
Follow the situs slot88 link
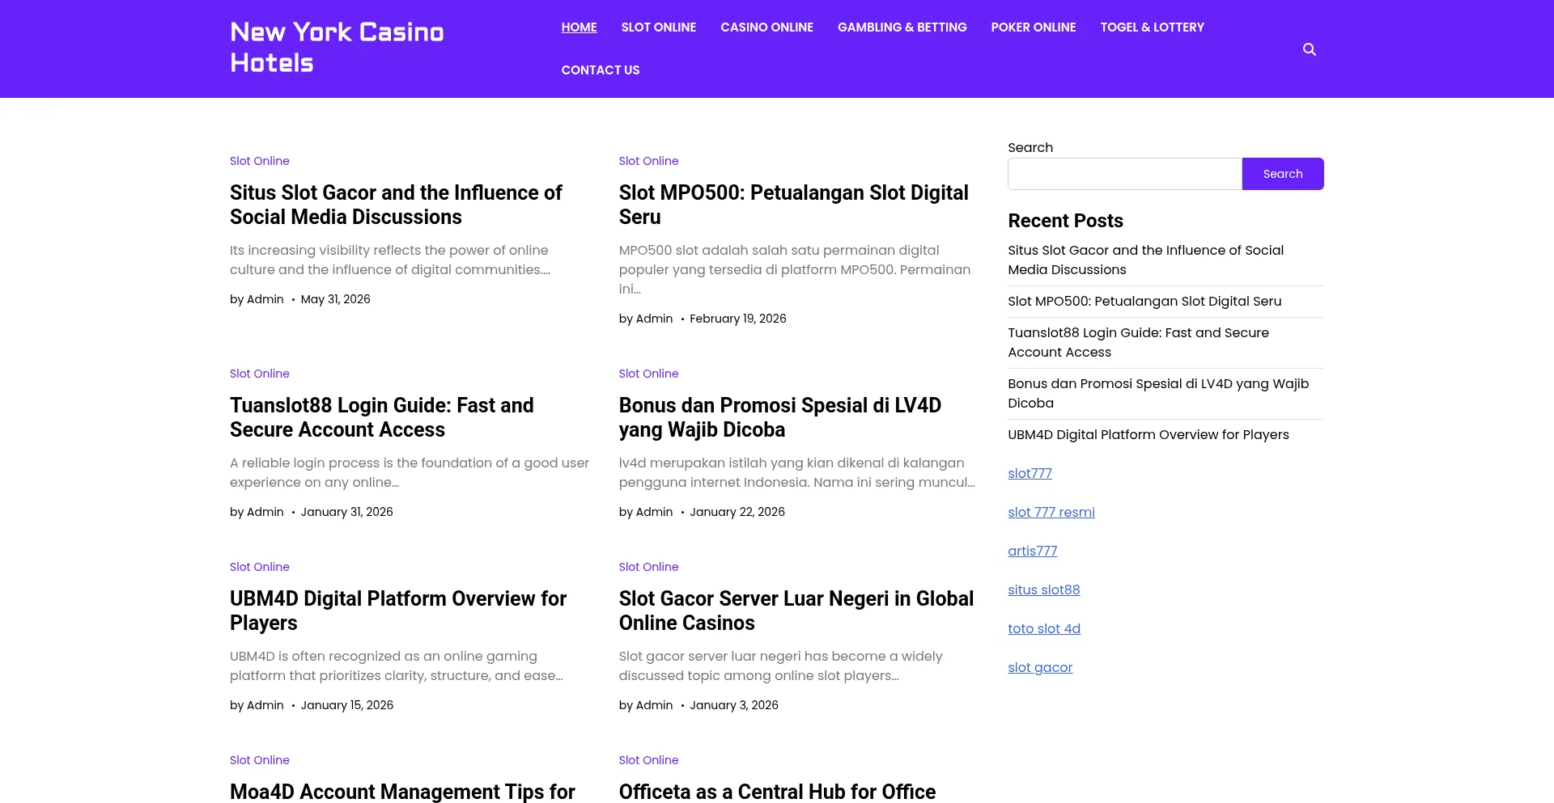[1044, 590]
